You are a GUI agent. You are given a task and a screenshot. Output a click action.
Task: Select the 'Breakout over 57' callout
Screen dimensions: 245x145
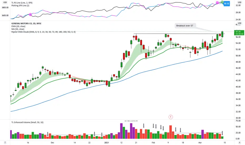pos(185,26)
